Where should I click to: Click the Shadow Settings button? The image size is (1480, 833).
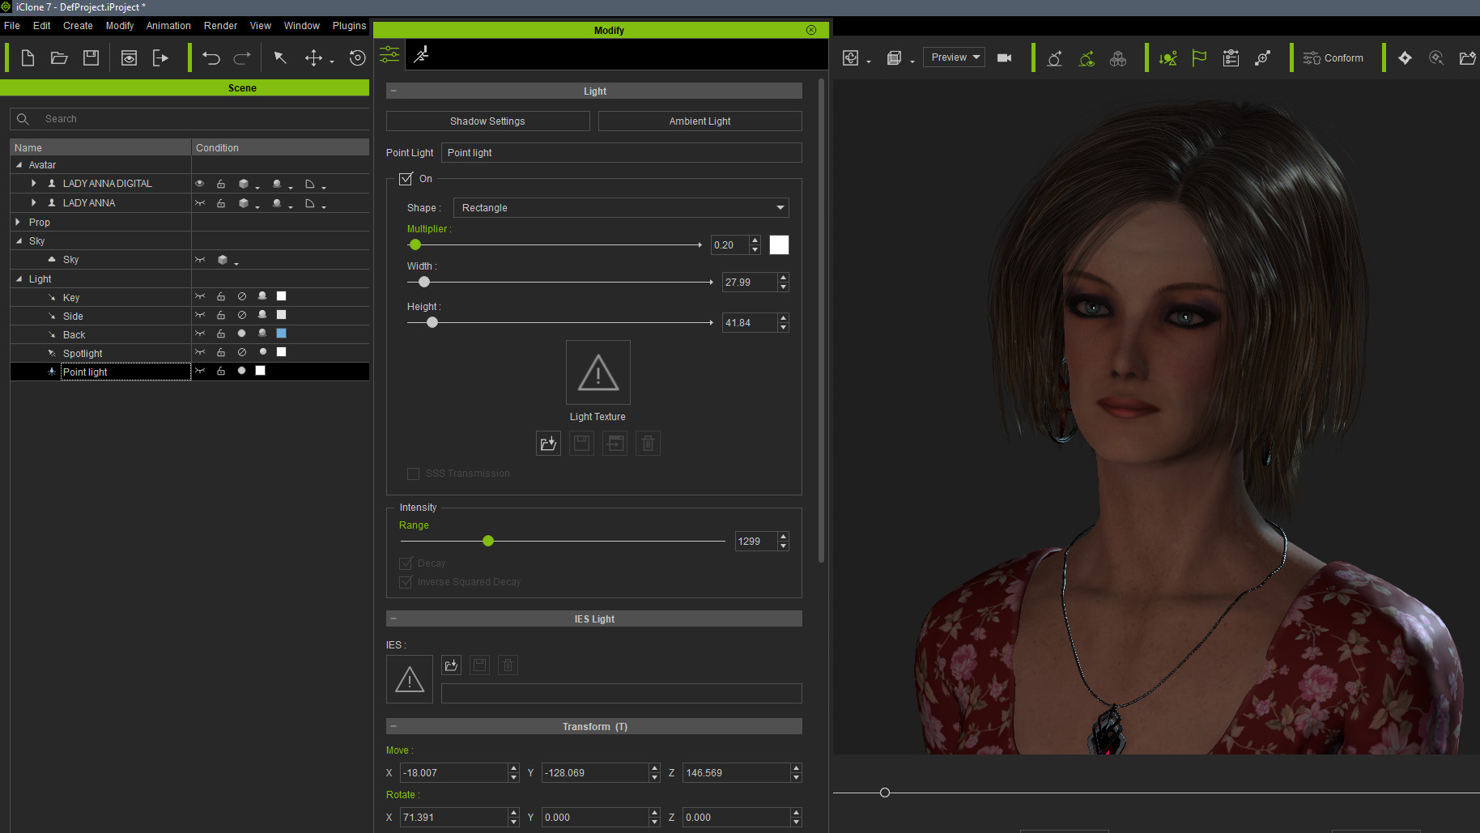[x=487, y=121]
